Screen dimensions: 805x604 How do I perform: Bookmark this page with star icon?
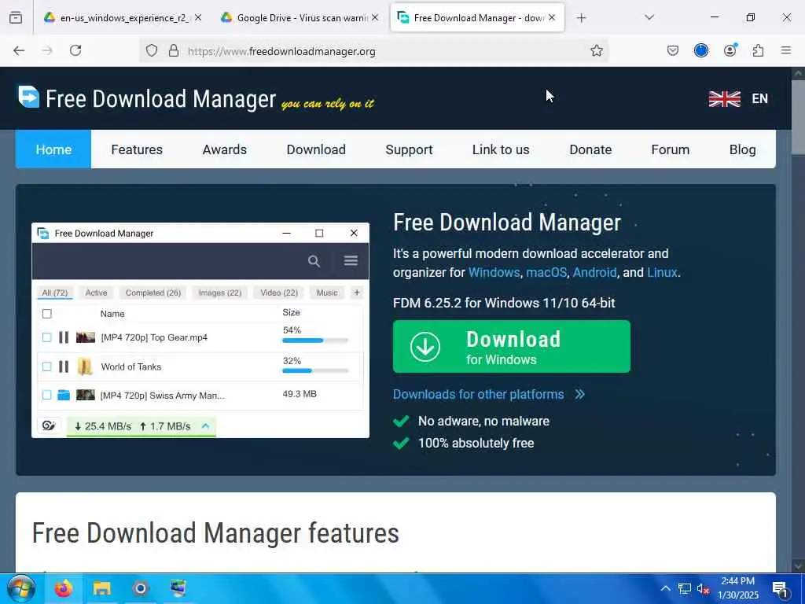click(596, 50)
